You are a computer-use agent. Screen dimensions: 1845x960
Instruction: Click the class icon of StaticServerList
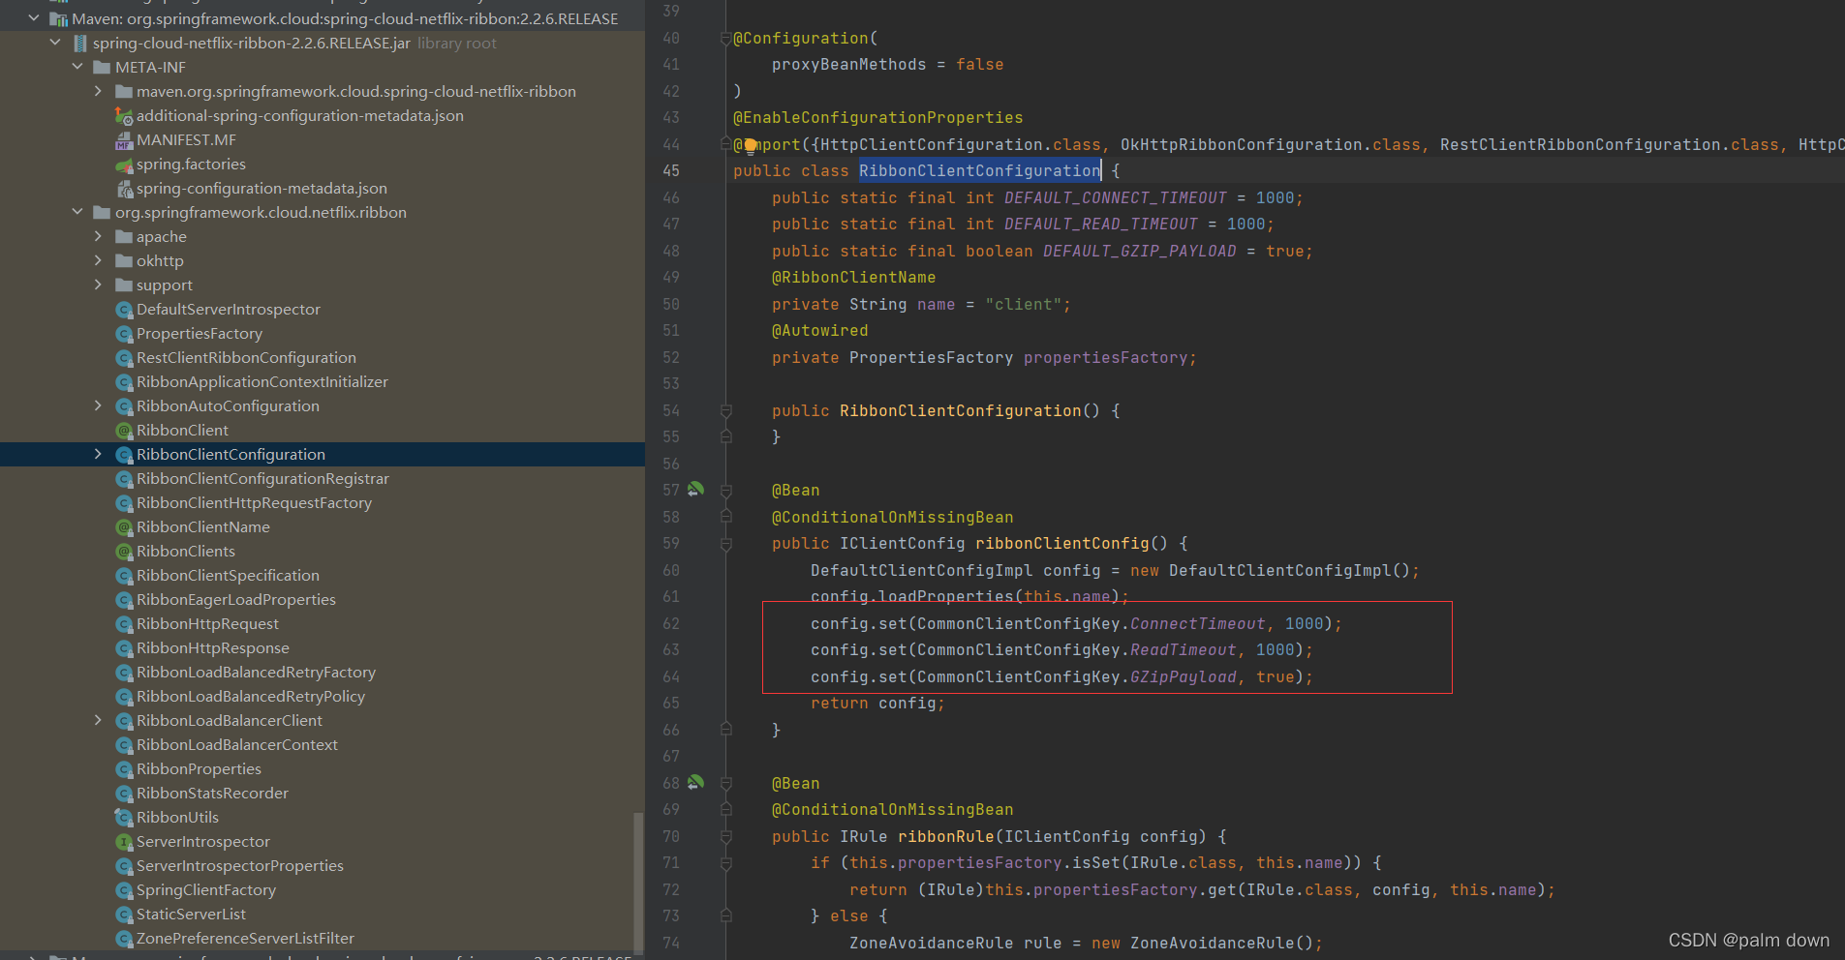point(124,915)
